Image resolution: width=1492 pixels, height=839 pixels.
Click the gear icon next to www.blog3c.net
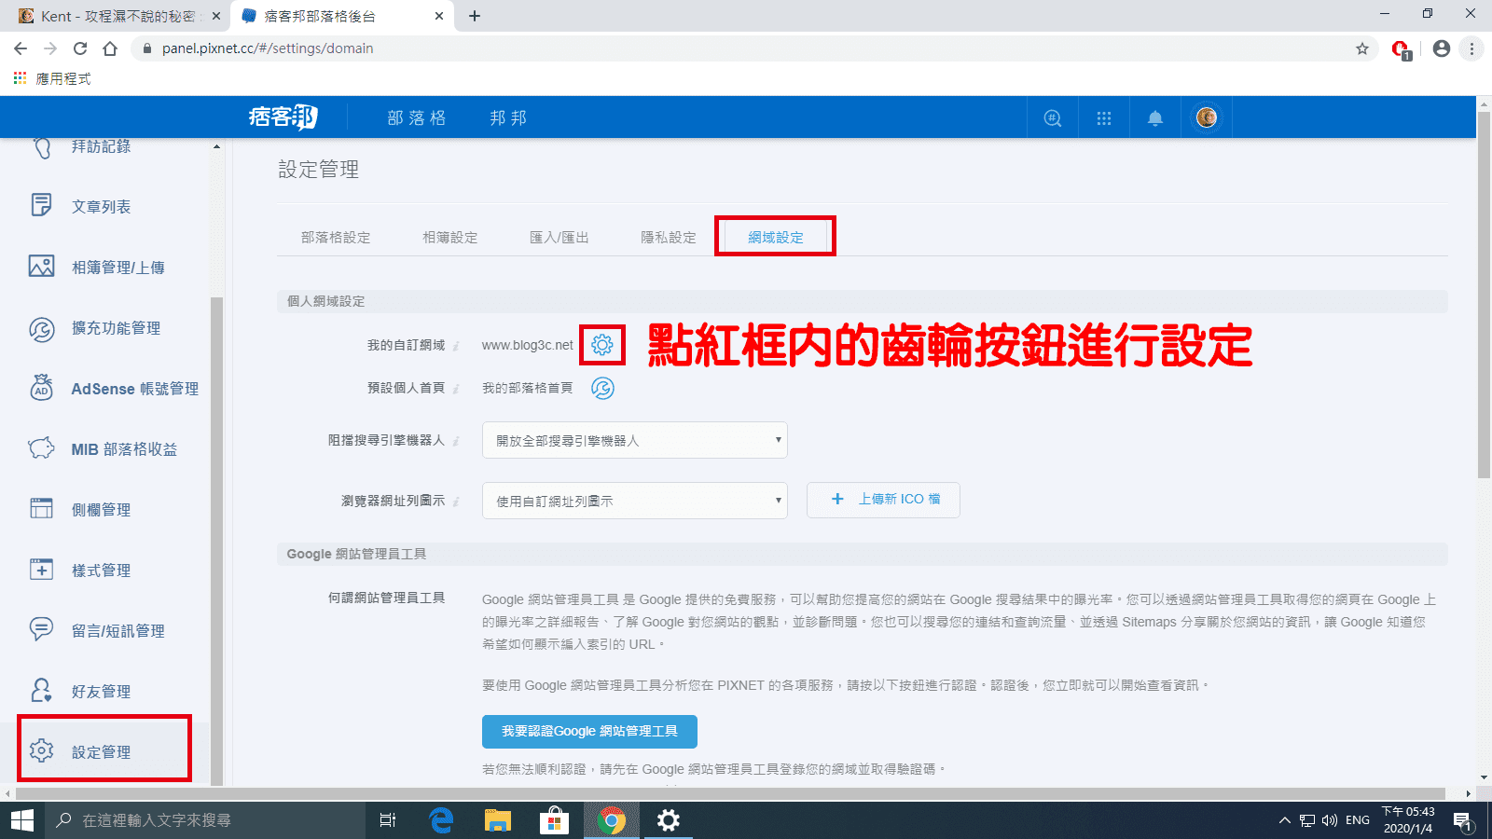click(603, 344)
